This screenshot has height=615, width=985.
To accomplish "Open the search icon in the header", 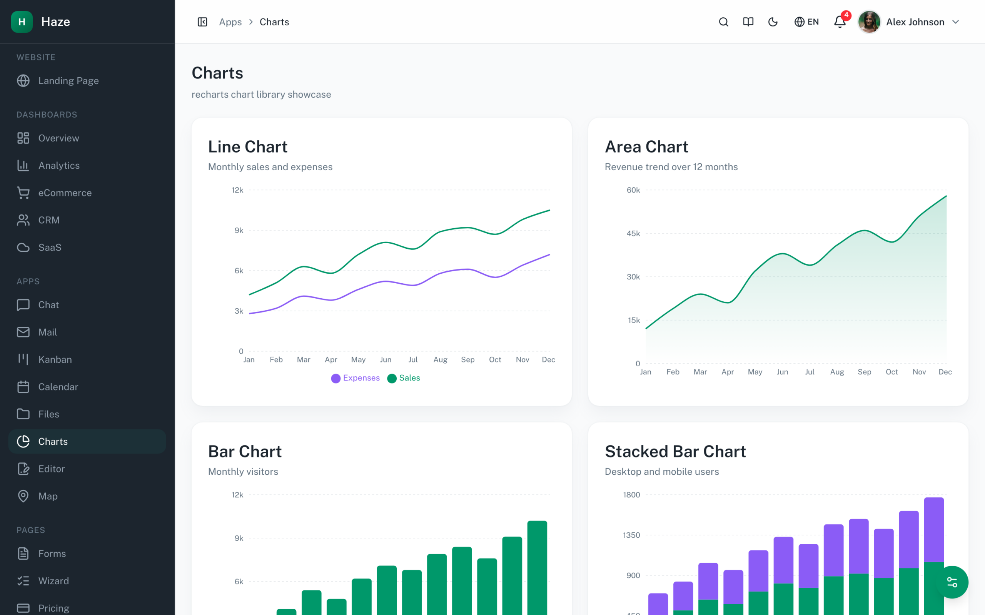I will point(723,22).
